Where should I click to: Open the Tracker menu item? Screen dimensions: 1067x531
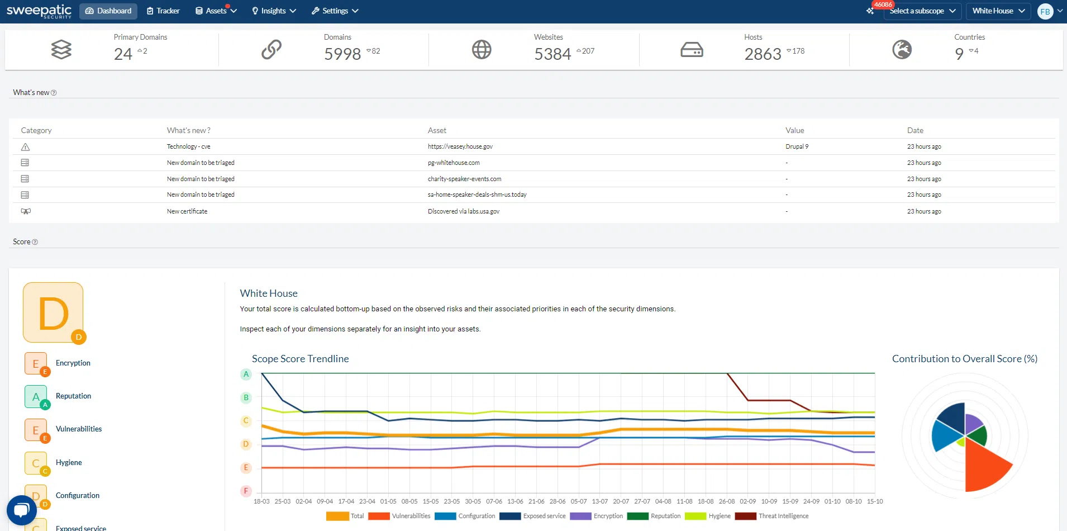click(163, 11)
